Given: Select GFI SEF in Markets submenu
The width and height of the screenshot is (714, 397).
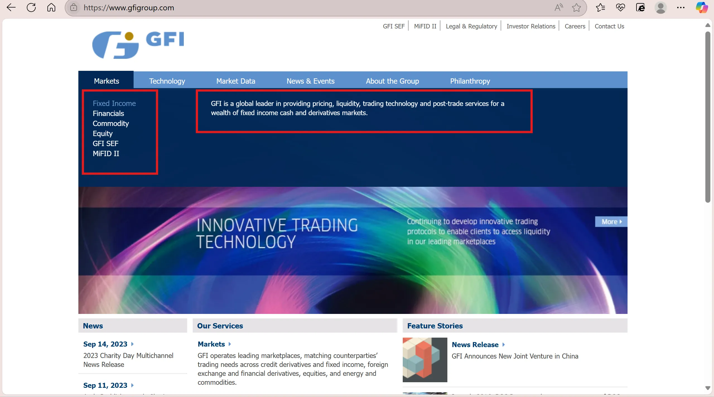Looking at the screenshot, I should [105, 144].
